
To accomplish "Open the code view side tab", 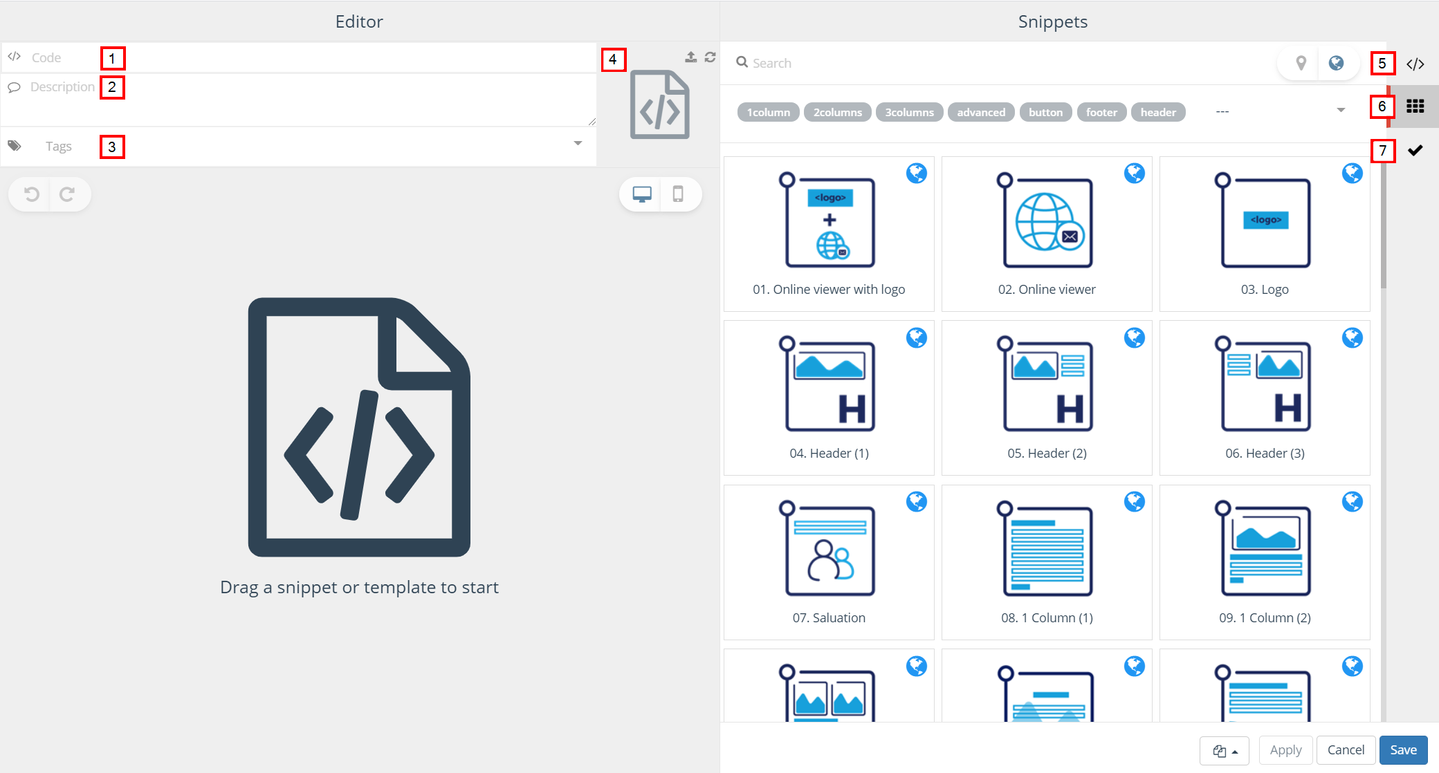I will [1415, 64].
